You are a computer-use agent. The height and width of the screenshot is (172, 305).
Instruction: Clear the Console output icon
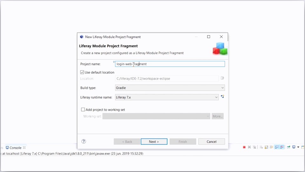(x=261, y=147)
